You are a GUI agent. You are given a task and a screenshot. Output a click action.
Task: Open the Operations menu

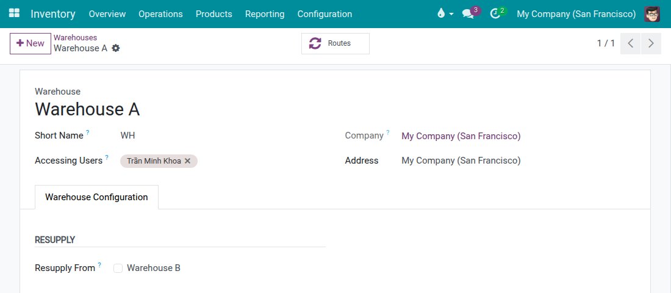pyautogui.click(x=160, y=14)
